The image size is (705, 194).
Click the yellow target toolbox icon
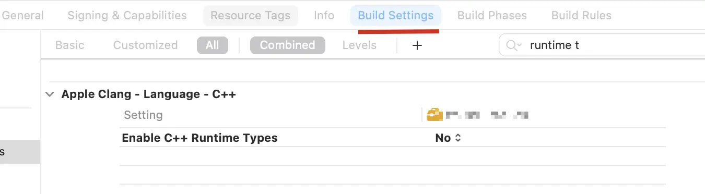click(x=434, y=115)
